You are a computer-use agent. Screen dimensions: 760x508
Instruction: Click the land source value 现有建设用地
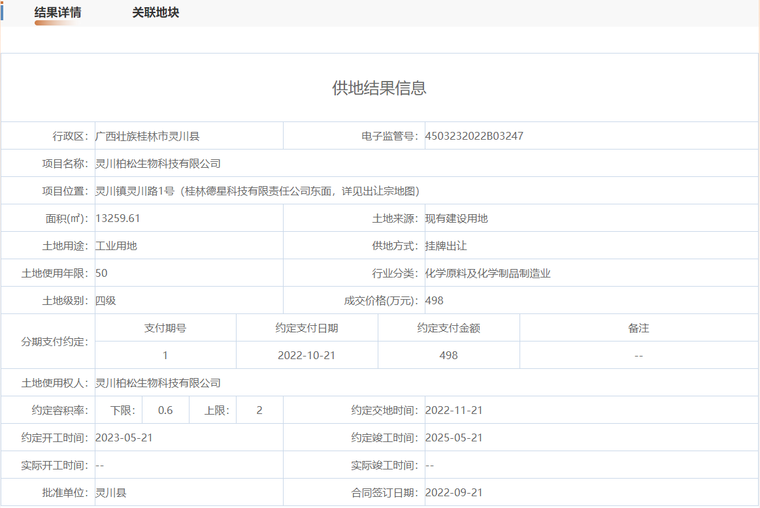point(456,219)
